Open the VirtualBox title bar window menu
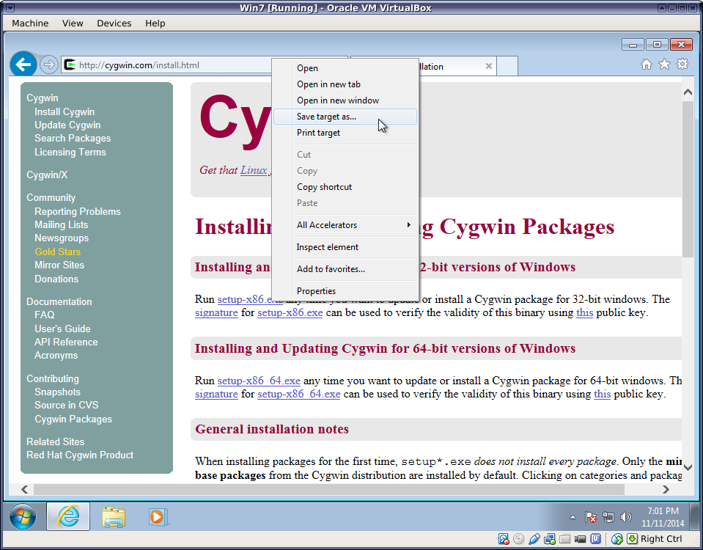 (x=10, y=7)
